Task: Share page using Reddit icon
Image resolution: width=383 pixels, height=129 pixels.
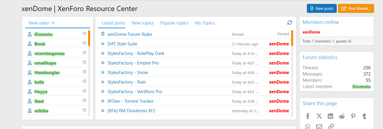Action: tap(342, 116)
